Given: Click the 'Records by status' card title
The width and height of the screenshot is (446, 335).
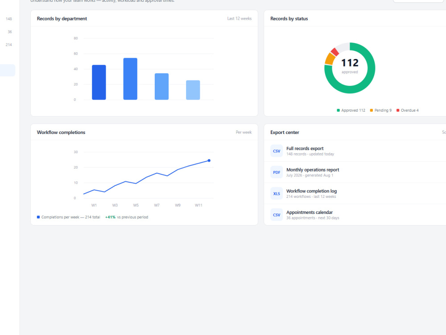Looking at the screenshot, I should pyautogui.click(x=289, y=18).
